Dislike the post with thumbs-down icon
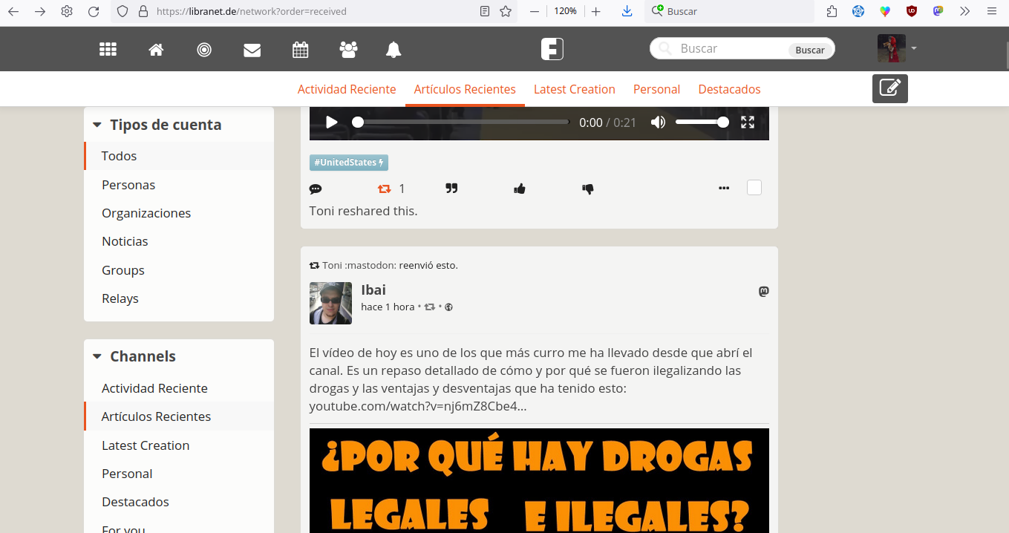This screenshot has width=1009, height=533. pyautogui.click(x=588, y=189)
